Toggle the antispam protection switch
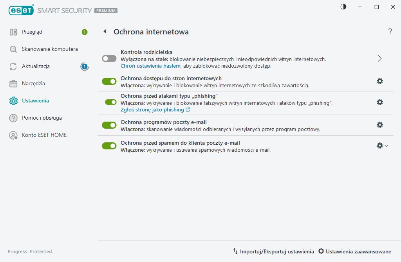The image size is (401, 262). tap(109, 146)
